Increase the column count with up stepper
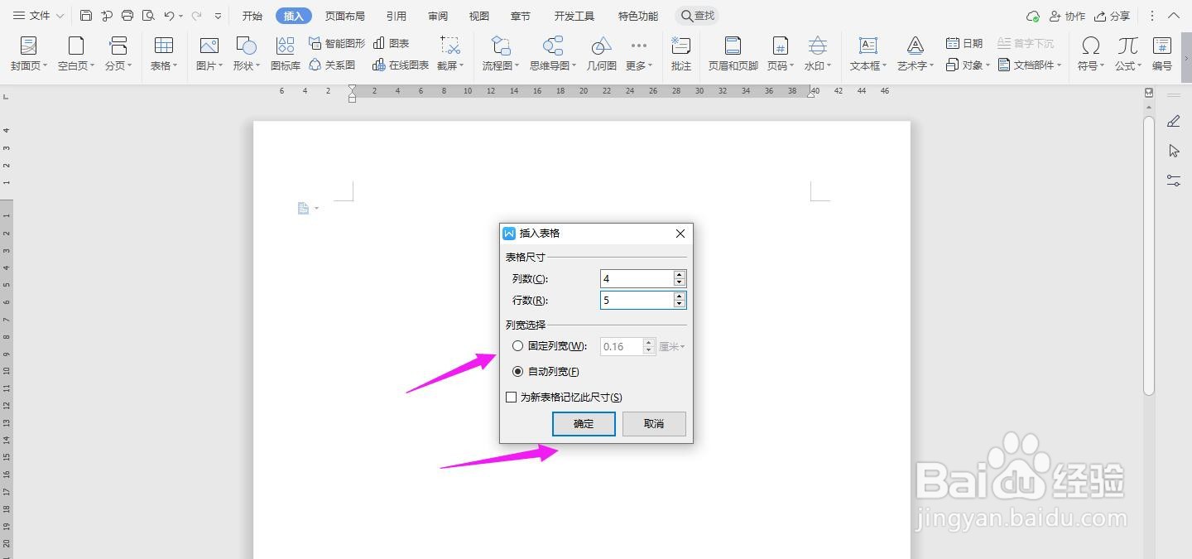Viewport: 1192px width, 559px height. (x=680, y=275)
